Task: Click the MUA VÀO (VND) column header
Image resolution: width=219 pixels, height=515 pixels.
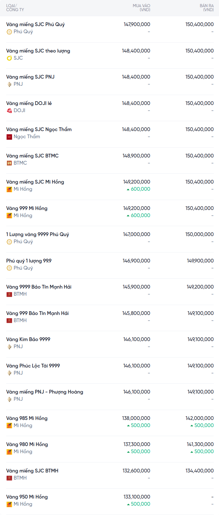Action: pyautogui.click(x=141, y=8)
